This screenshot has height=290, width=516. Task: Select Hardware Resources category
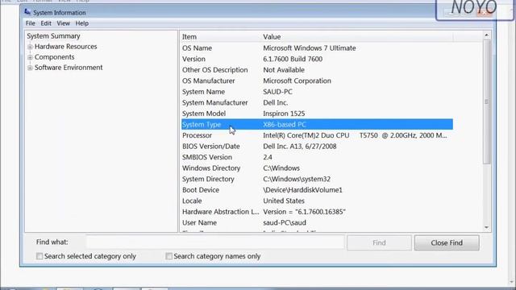(66, 47)
